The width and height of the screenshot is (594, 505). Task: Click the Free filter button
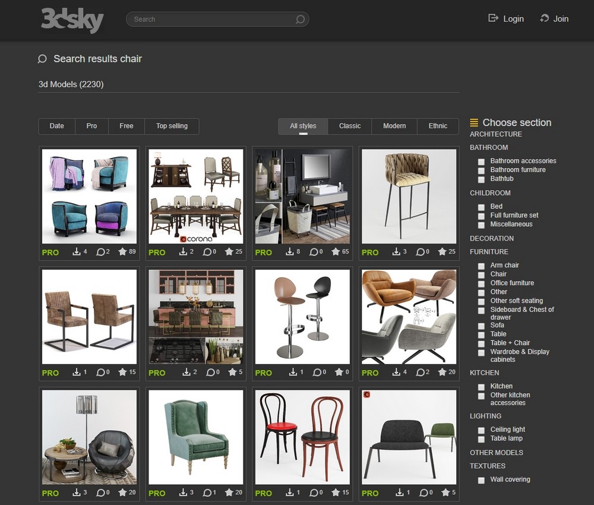126,126
